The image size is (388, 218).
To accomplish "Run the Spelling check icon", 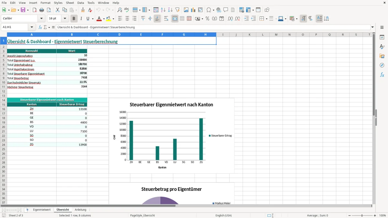I will tap(127, 10).
